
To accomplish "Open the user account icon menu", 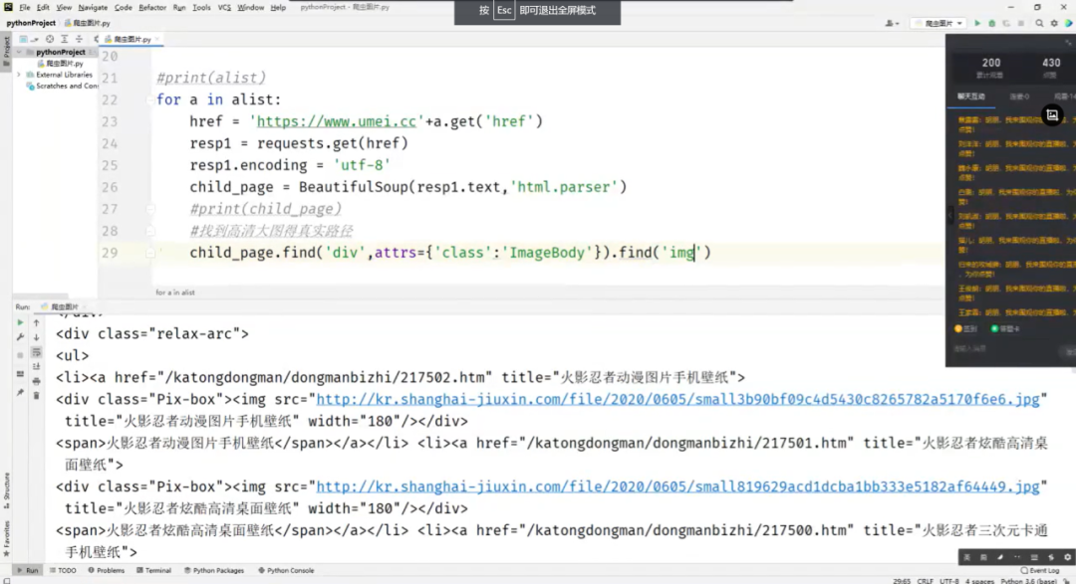I will (892, 23).
